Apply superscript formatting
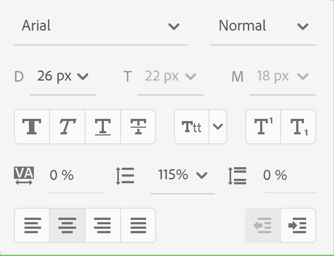Viewport: 334px width, 256px height. [263, 127]
